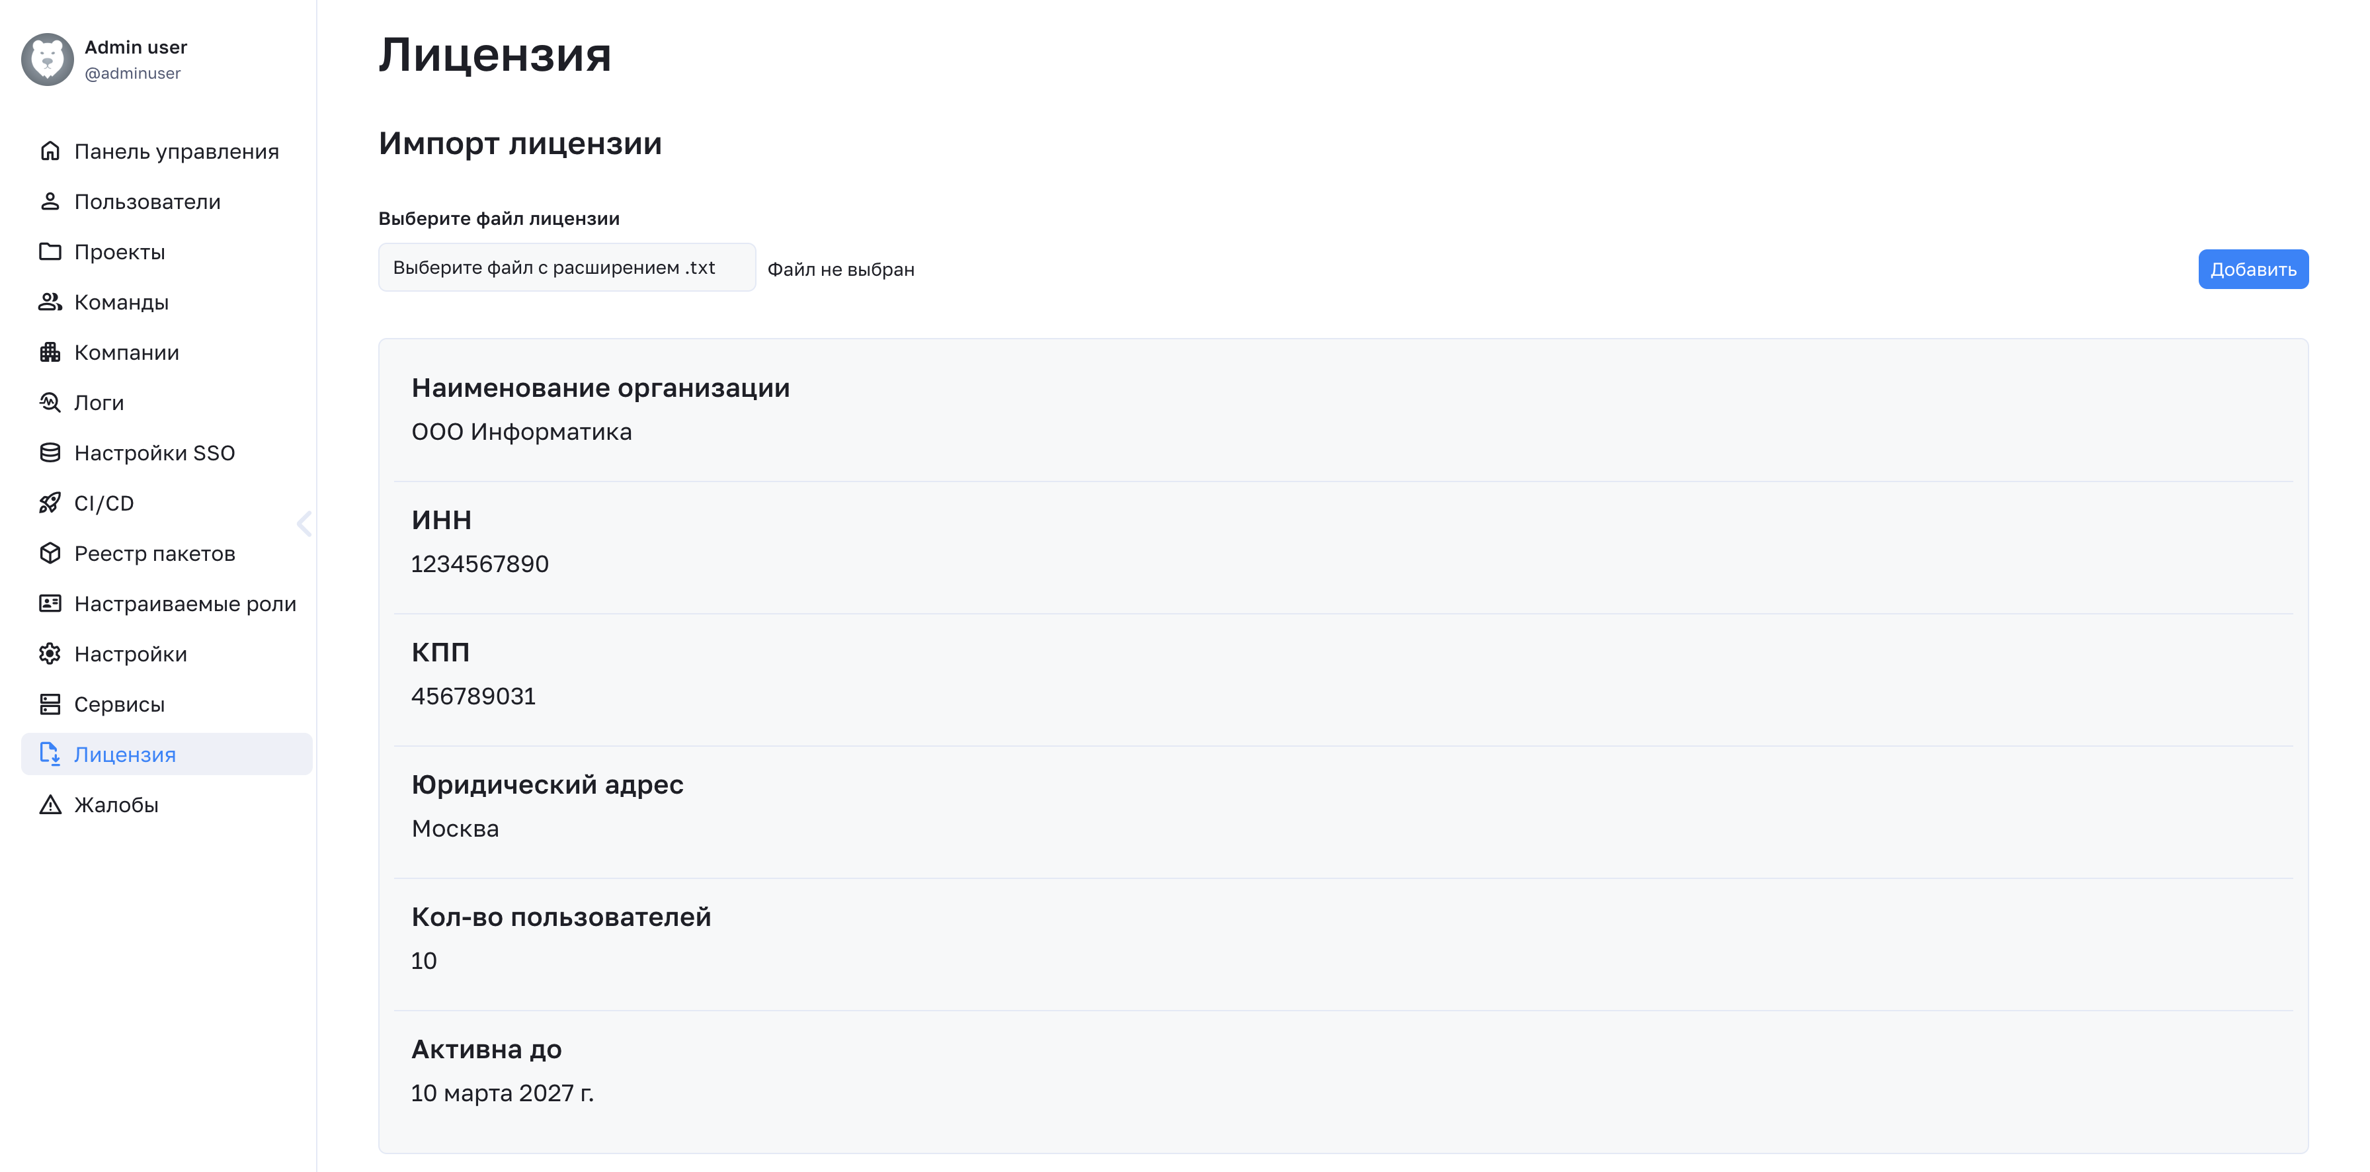Screen dimensions: 2370x1172
Task: Click the package box icon for Реестр пакетов
Action: 50,553
